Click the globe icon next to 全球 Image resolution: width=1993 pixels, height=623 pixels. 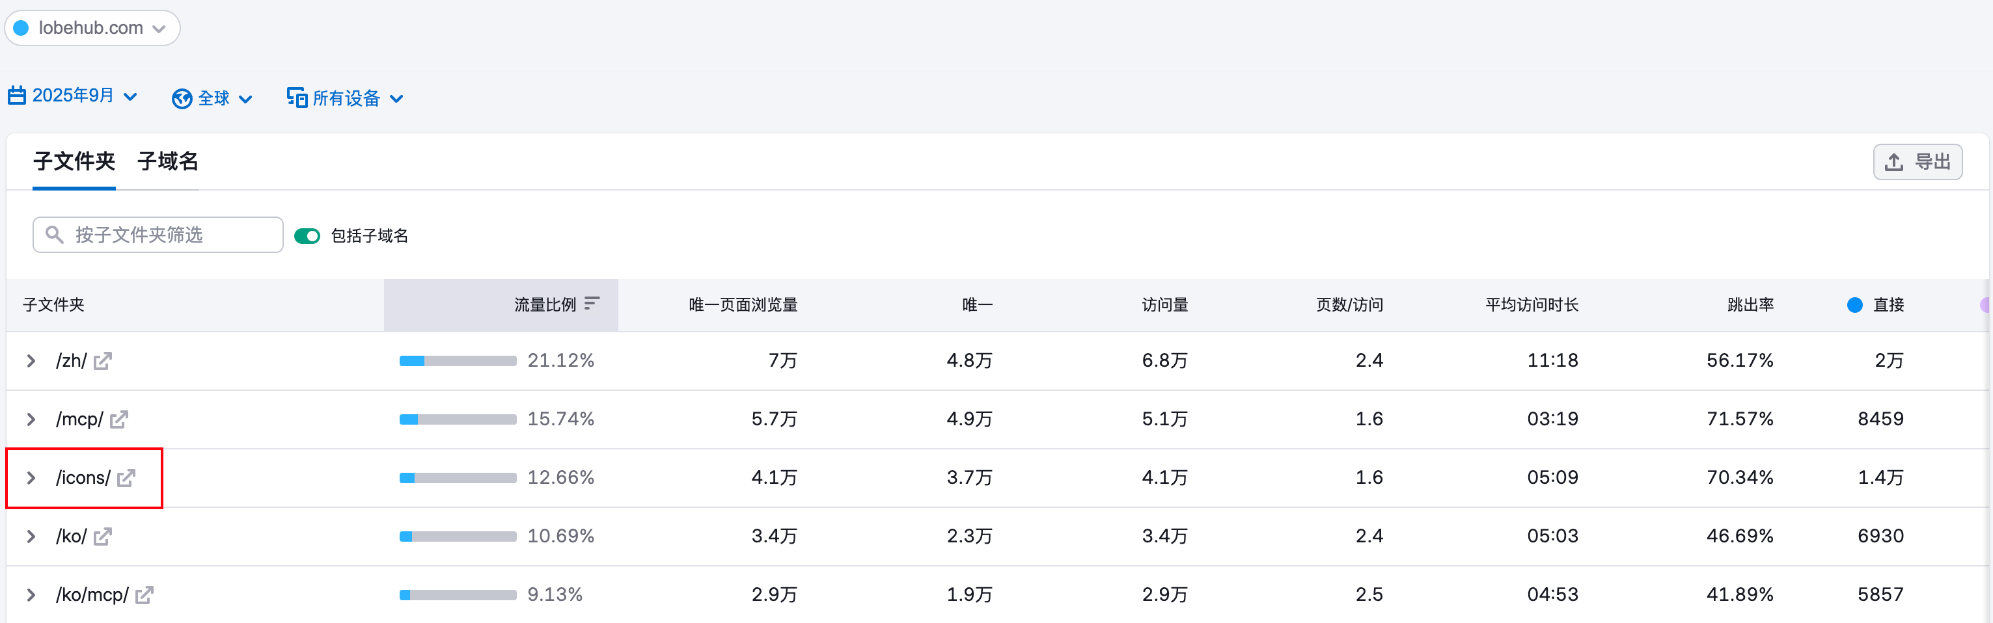coord(182,99)
